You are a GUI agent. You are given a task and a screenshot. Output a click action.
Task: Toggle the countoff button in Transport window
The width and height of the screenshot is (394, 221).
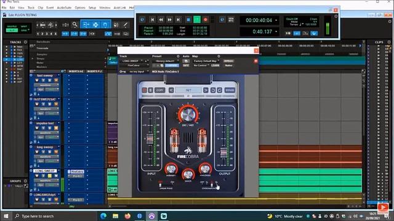click(x=305, y=33)
